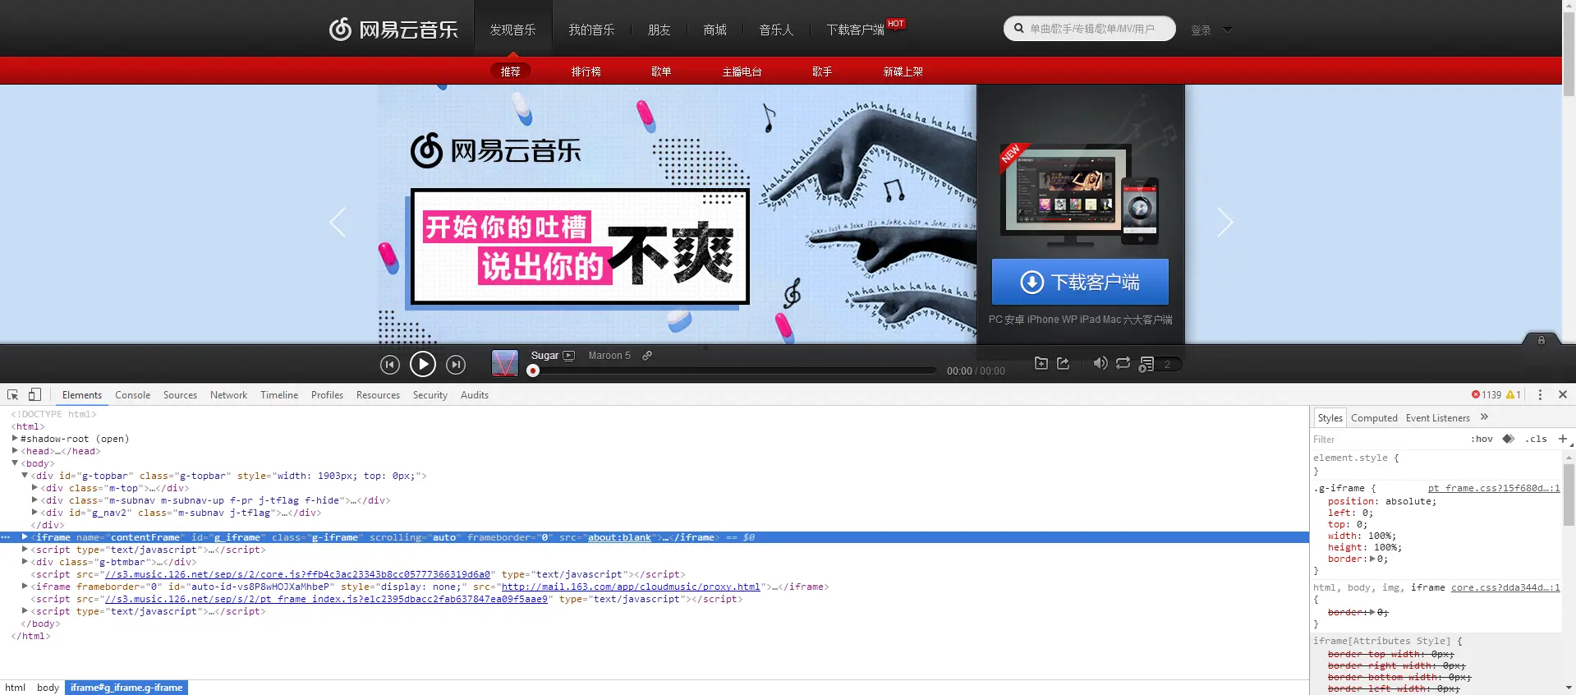1576x695 pixels.
Task: Click the 登录 login link
Action: [x=1201, y=30]
